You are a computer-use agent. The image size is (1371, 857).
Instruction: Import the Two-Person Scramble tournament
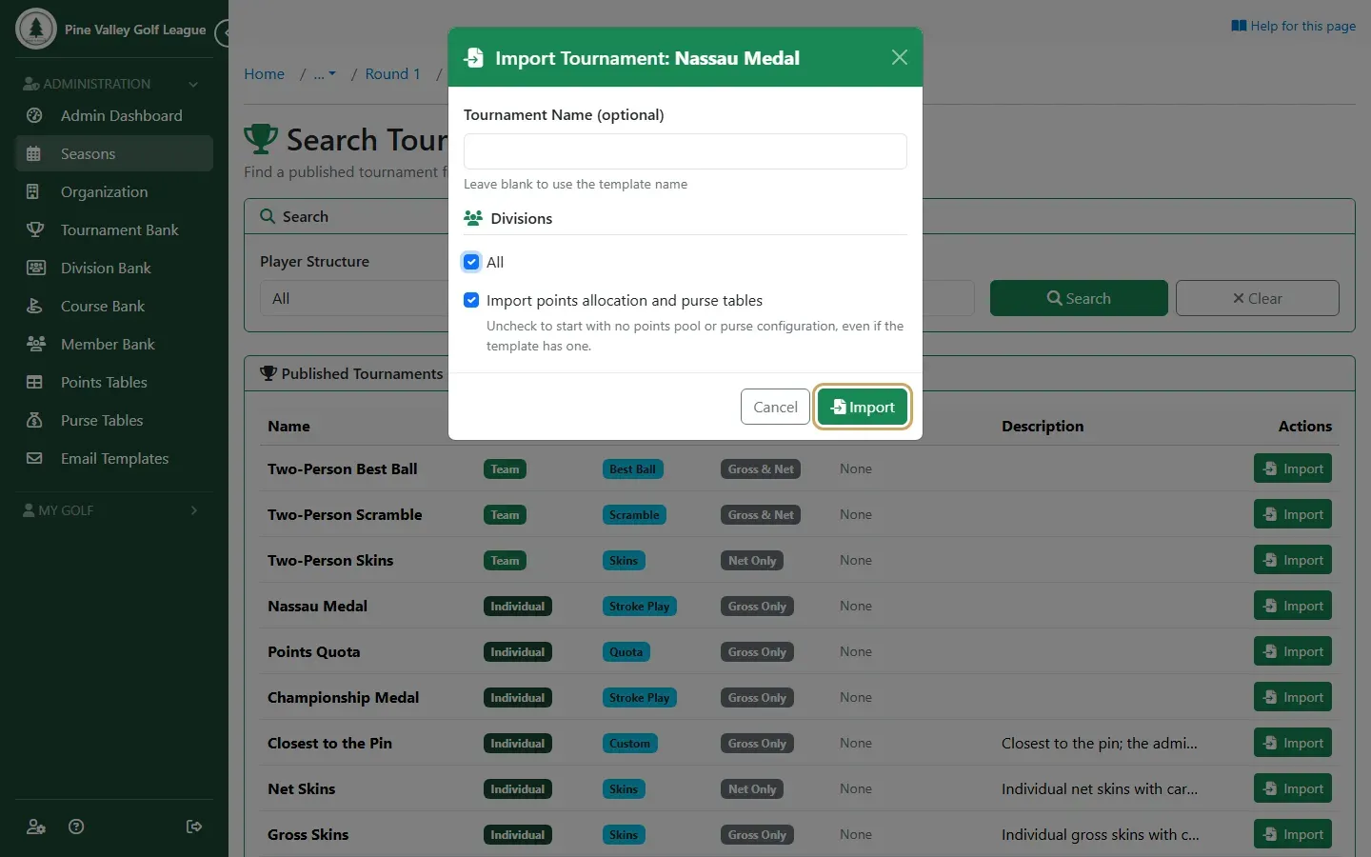(x=1293, y=514)
